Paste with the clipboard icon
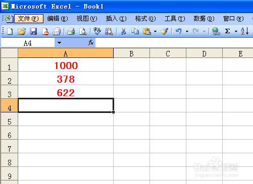 pyautogui.click(x=147, y=31)
